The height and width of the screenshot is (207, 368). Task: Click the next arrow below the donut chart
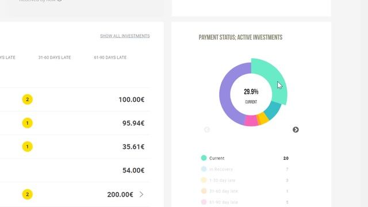click(x=296, y=129)
